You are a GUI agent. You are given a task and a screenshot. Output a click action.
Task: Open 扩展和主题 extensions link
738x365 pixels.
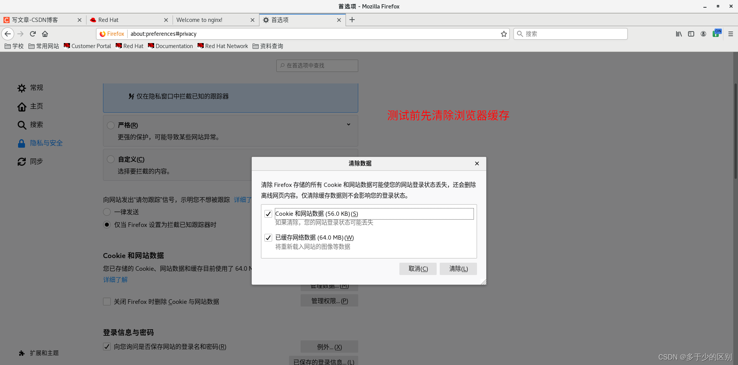(39, 353)
